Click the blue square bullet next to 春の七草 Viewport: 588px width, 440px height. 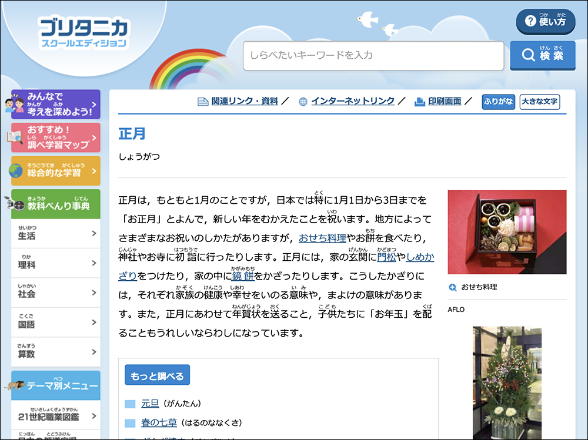(x=130, y=423)
